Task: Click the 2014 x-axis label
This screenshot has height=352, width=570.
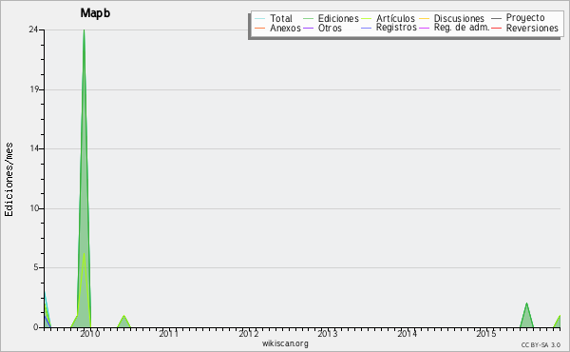Action: pyautogui.click(x=407, y=334)
